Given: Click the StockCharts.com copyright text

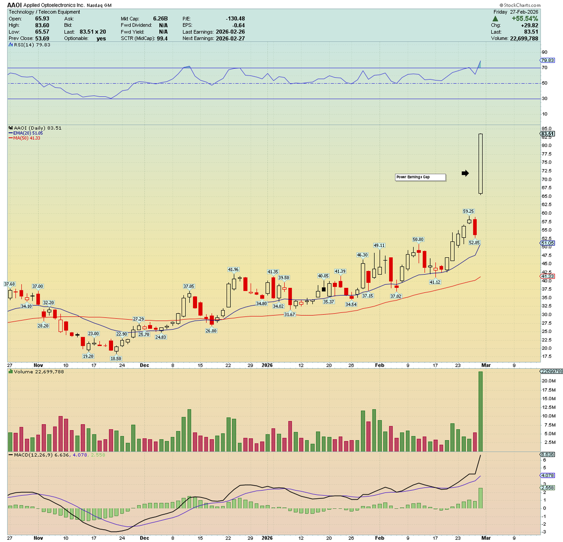Looking at the screenshot, I should [520, 5].
